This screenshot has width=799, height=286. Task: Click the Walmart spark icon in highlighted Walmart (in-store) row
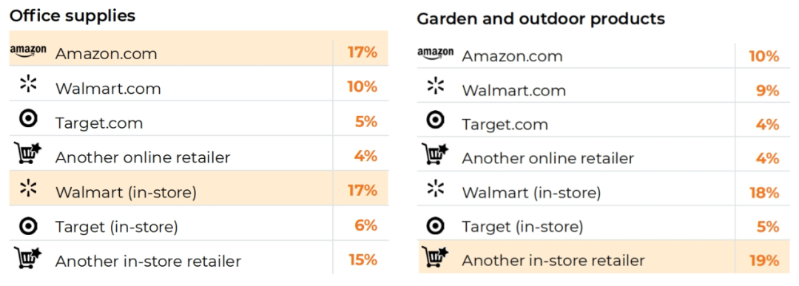29,187
